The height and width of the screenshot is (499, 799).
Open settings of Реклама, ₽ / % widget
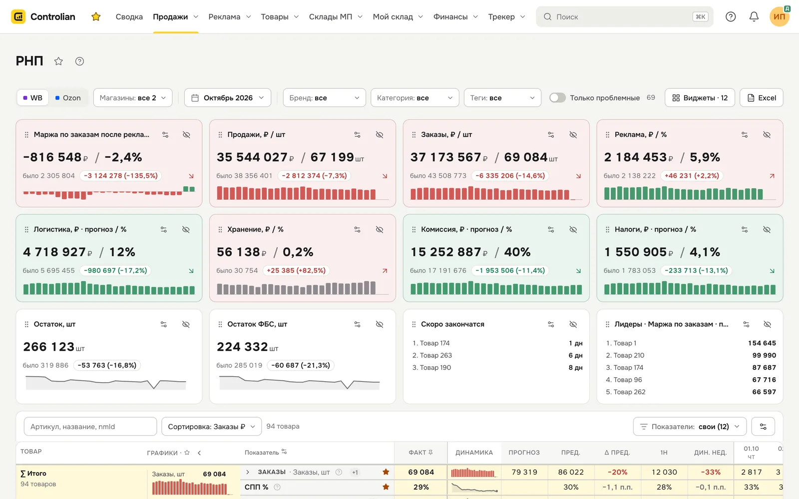[x=745, y=135]
